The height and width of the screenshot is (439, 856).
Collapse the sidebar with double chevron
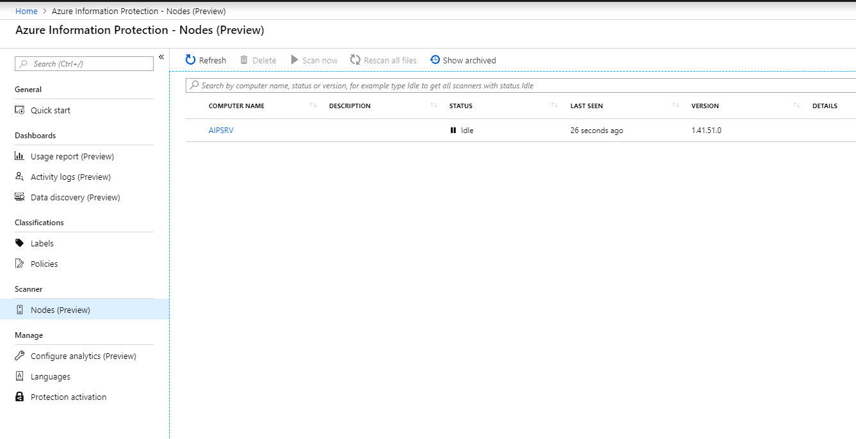click(161, 57)
